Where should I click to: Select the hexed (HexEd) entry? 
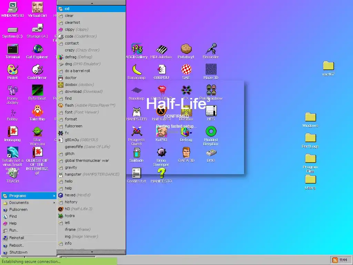91,195
